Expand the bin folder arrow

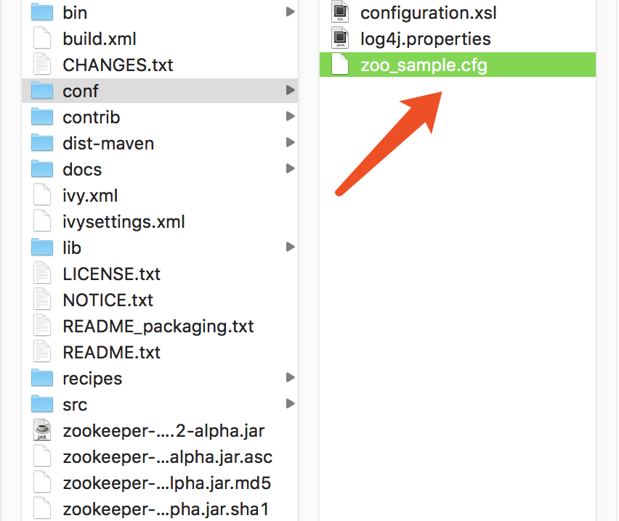[x=290, y=12]
